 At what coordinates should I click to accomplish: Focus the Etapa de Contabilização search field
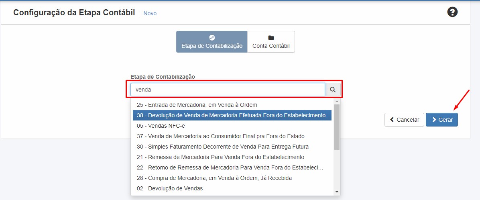coord(227,90)
